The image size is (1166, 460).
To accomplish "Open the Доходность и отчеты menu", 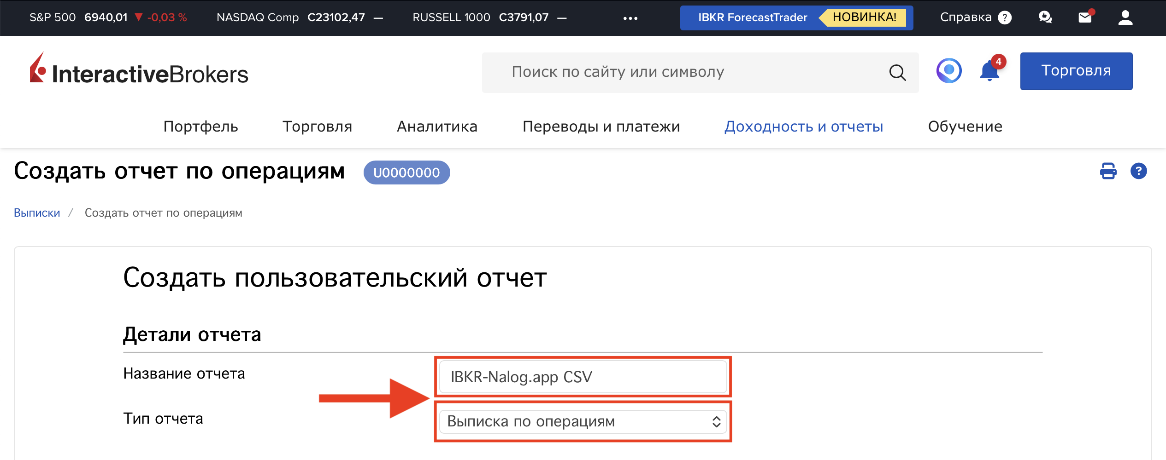I will click(803, 126).
